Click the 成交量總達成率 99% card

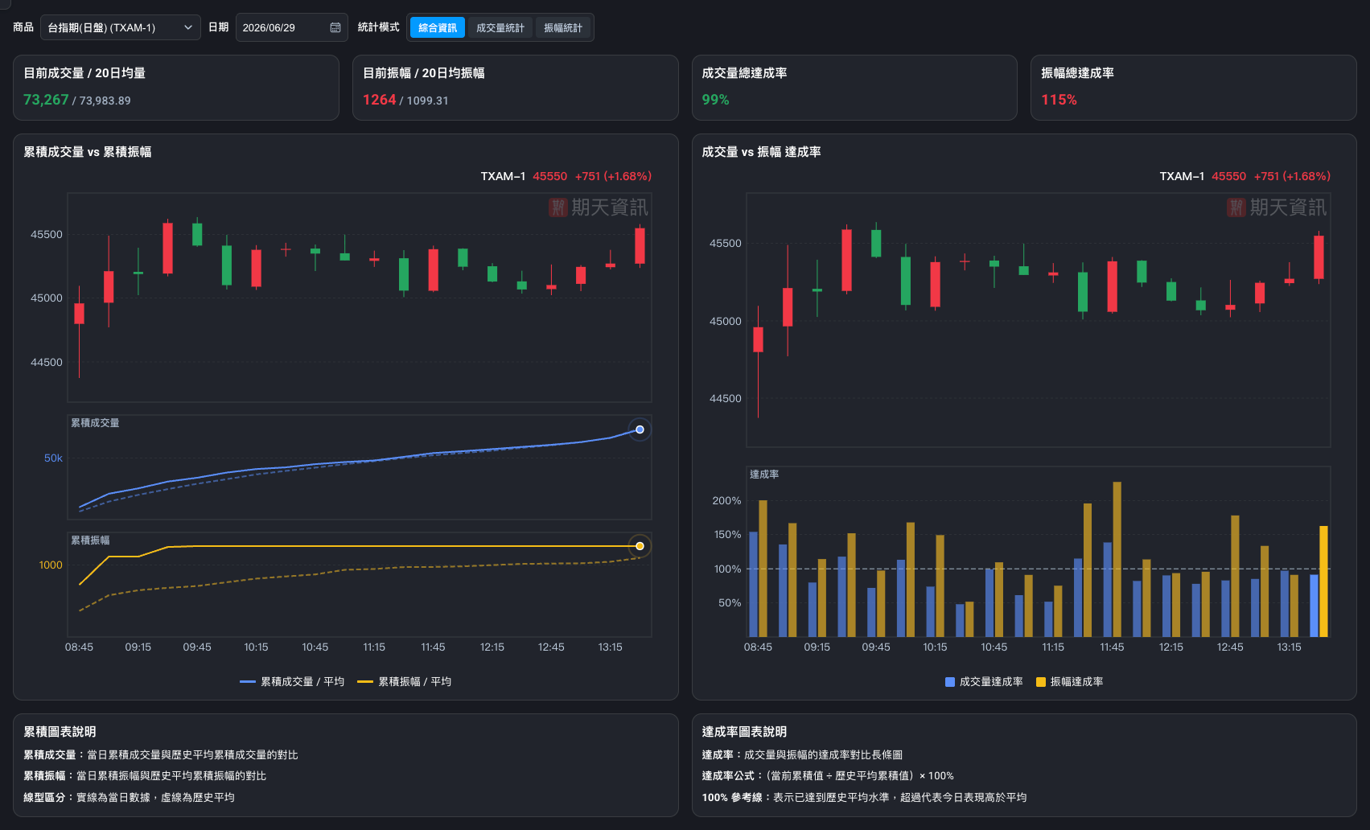click(854, 88)
